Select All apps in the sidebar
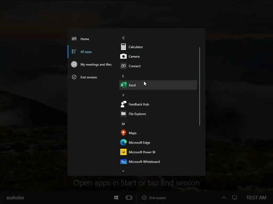Screen dimensions: 273x204 pyautogui.click(x=94, y=52)
